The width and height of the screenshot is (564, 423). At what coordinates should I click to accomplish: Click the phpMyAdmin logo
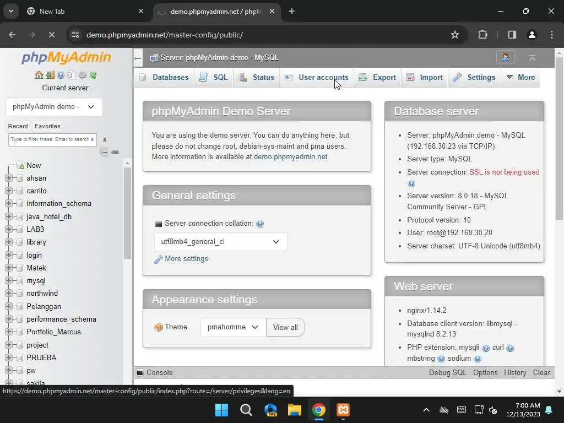(x=66, y=57)
